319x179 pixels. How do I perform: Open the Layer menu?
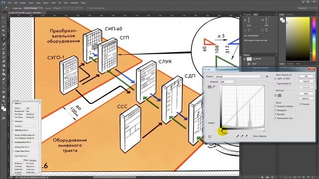(x=31, y=3)
